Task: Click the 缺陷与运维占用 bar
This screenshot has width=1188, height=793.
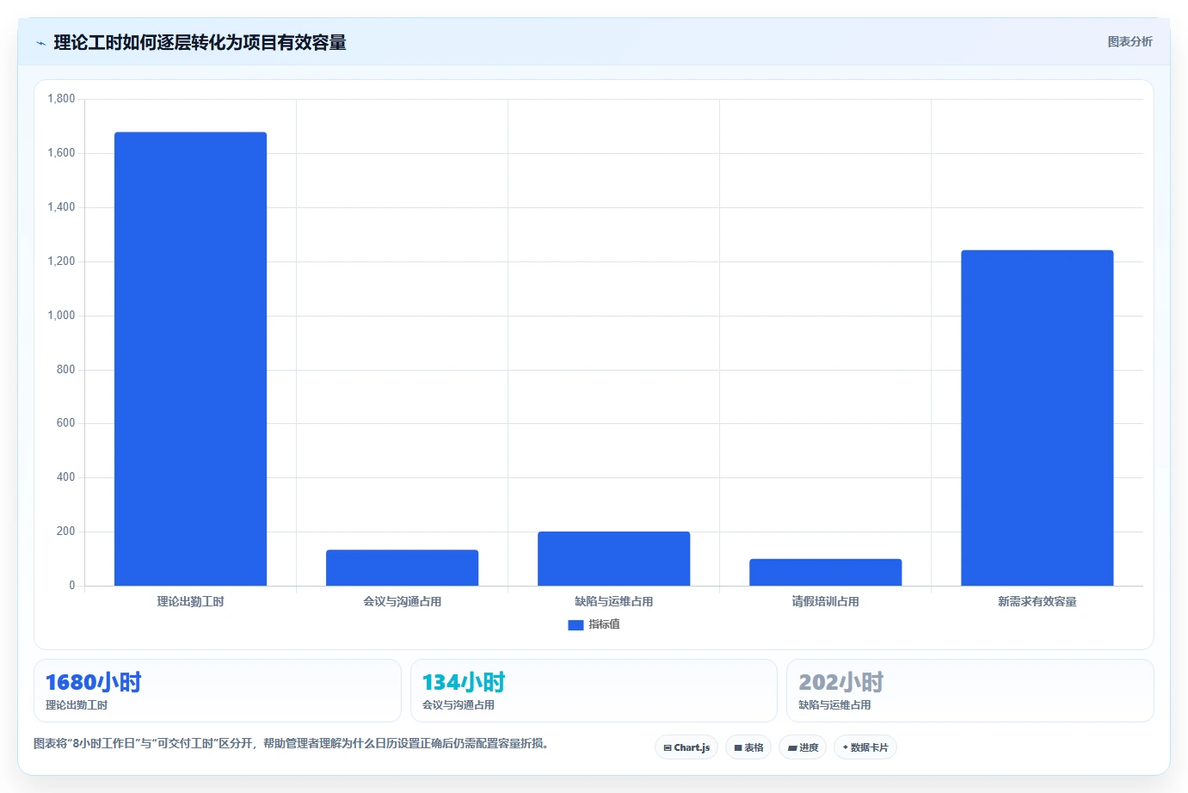Action: [613, 558]
